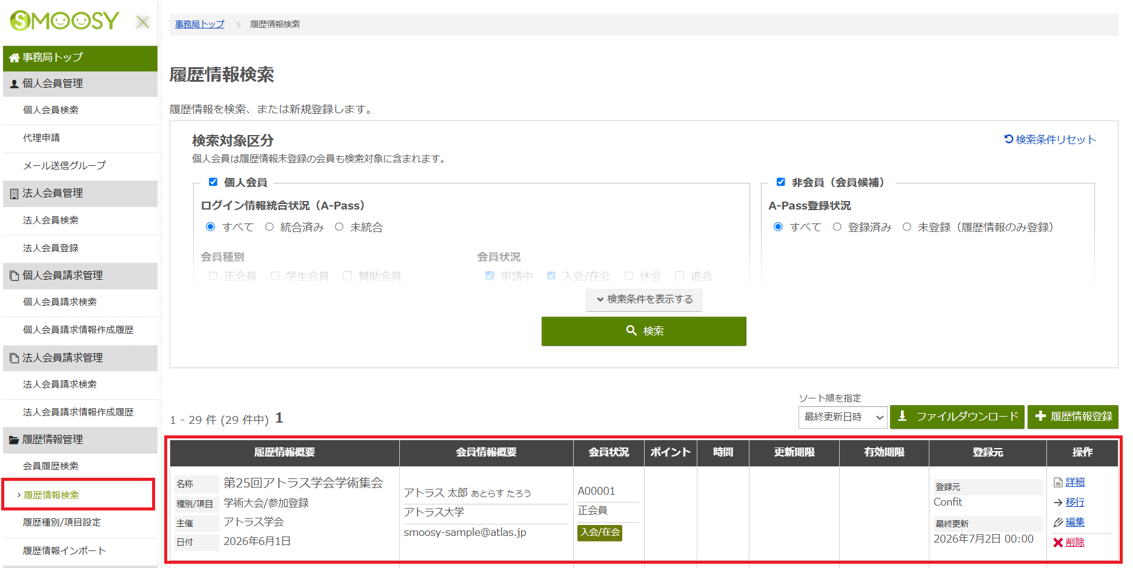Click the red X icon beside 削除
Screen dimensions: 1133x568
point(1058,543)
